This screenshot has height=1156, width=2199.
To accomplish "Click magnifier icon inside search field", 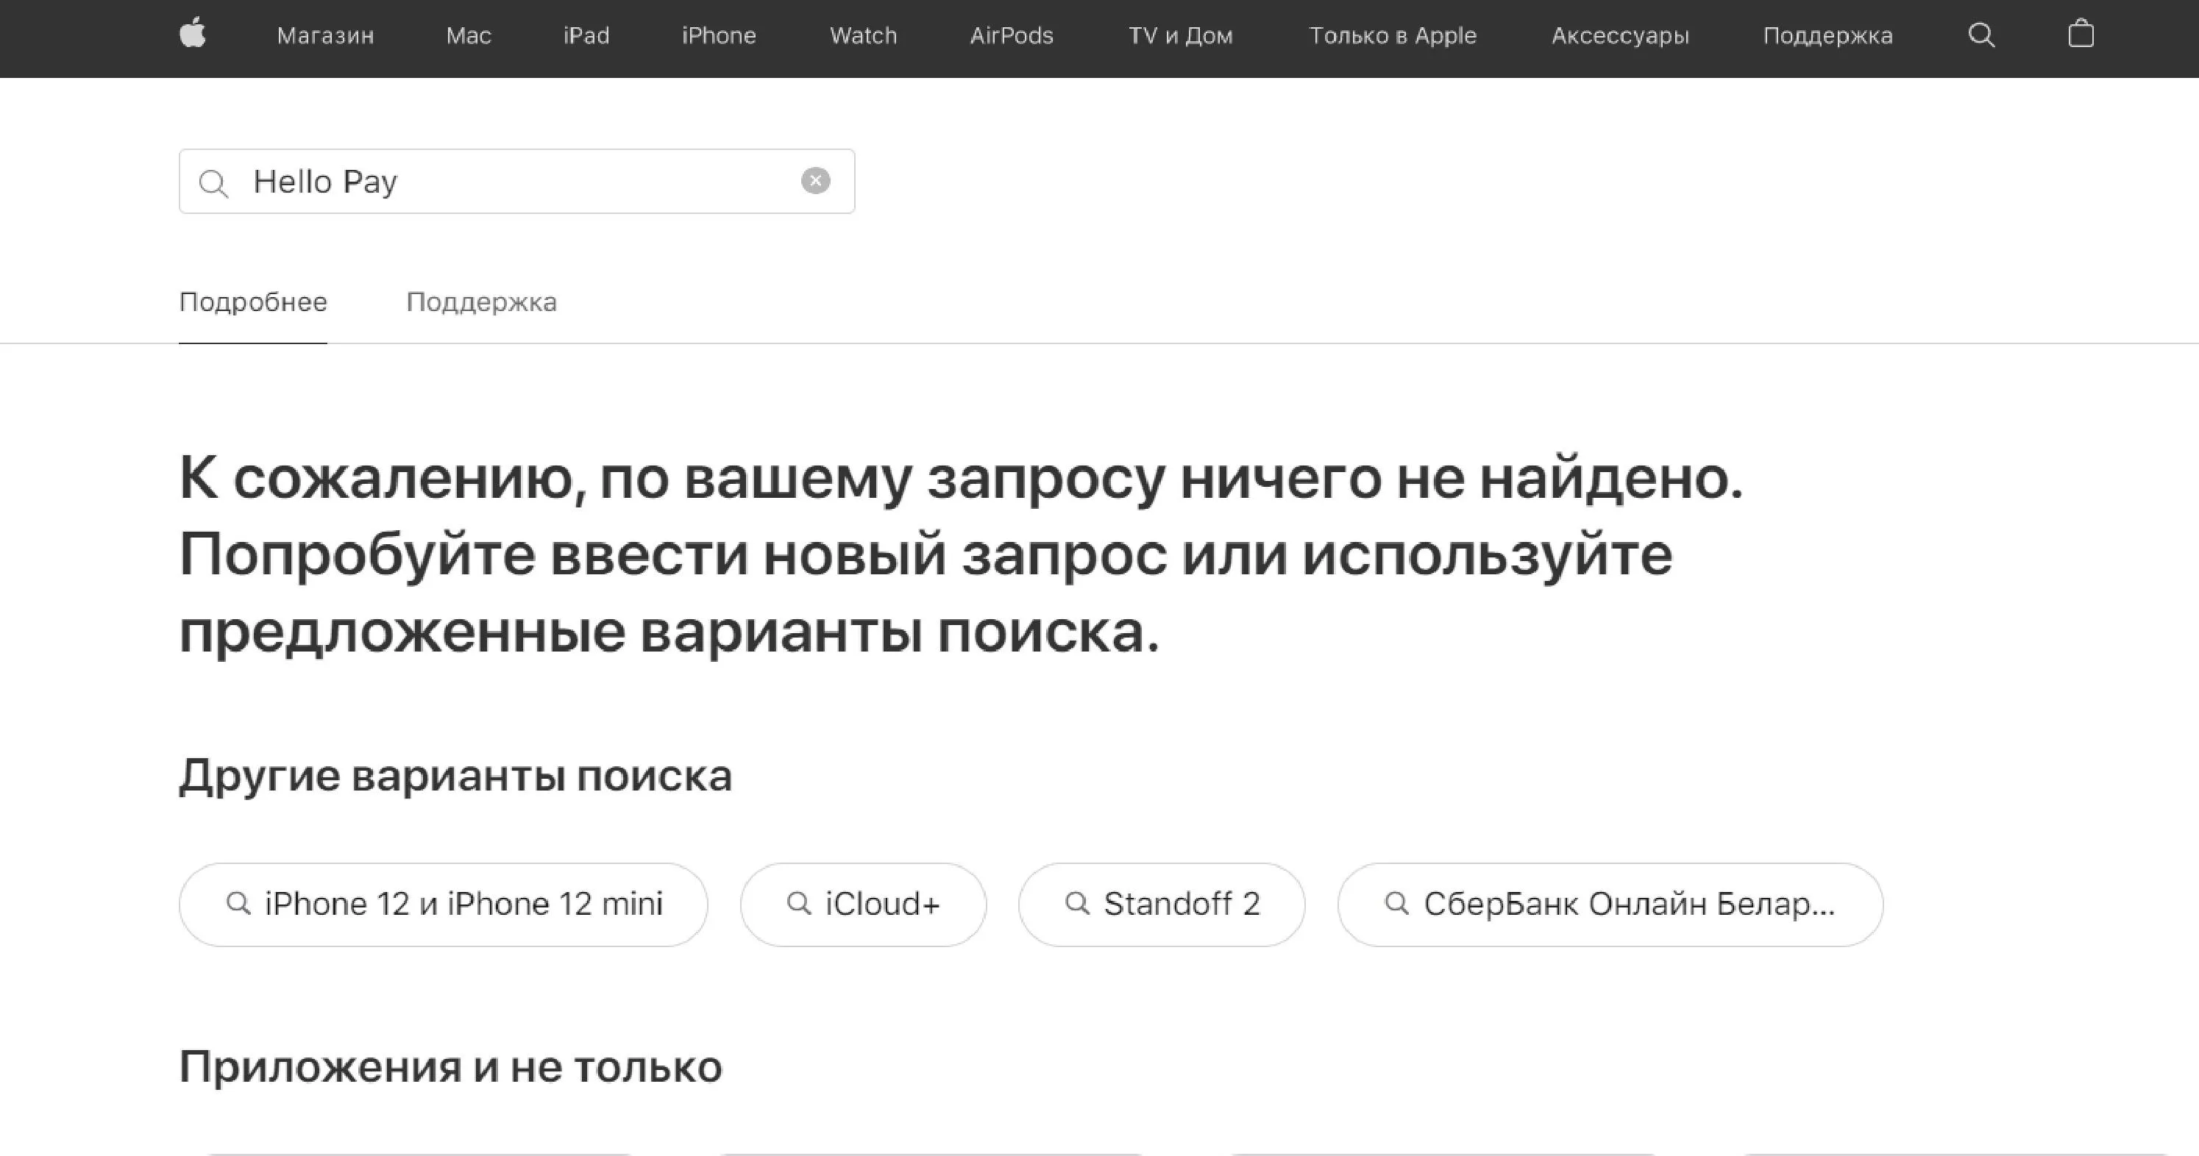I will pos(213,182).
